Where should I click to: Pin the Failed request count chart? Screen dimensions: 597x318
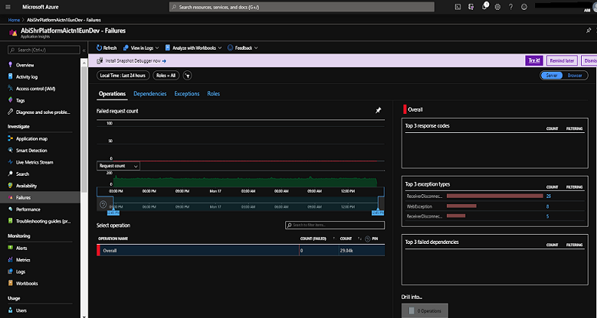click(378, 110)
